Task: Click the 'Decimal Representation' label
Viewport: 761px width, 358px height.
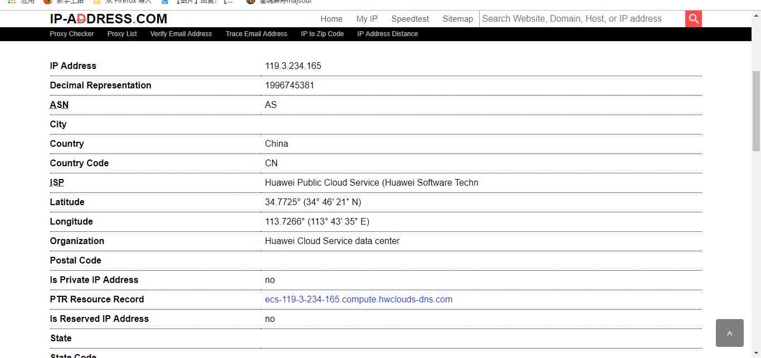Action: (x=100, y=85)
